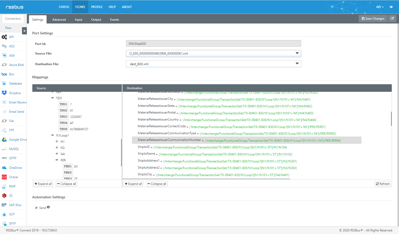Collapse the TD5 node in the source tree
This screenshot has width=399, height=234.
click(x=53, y=98)
